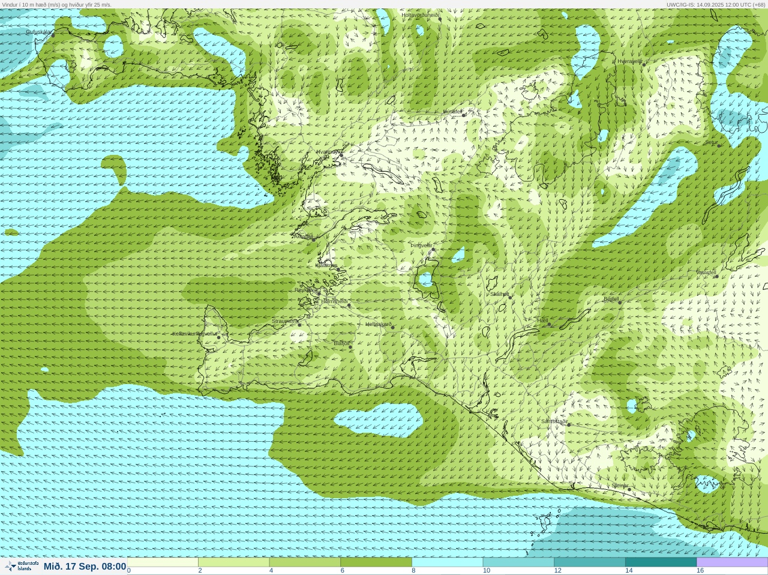
Task: Click the legend scale value 16
Action: (700, 571)
